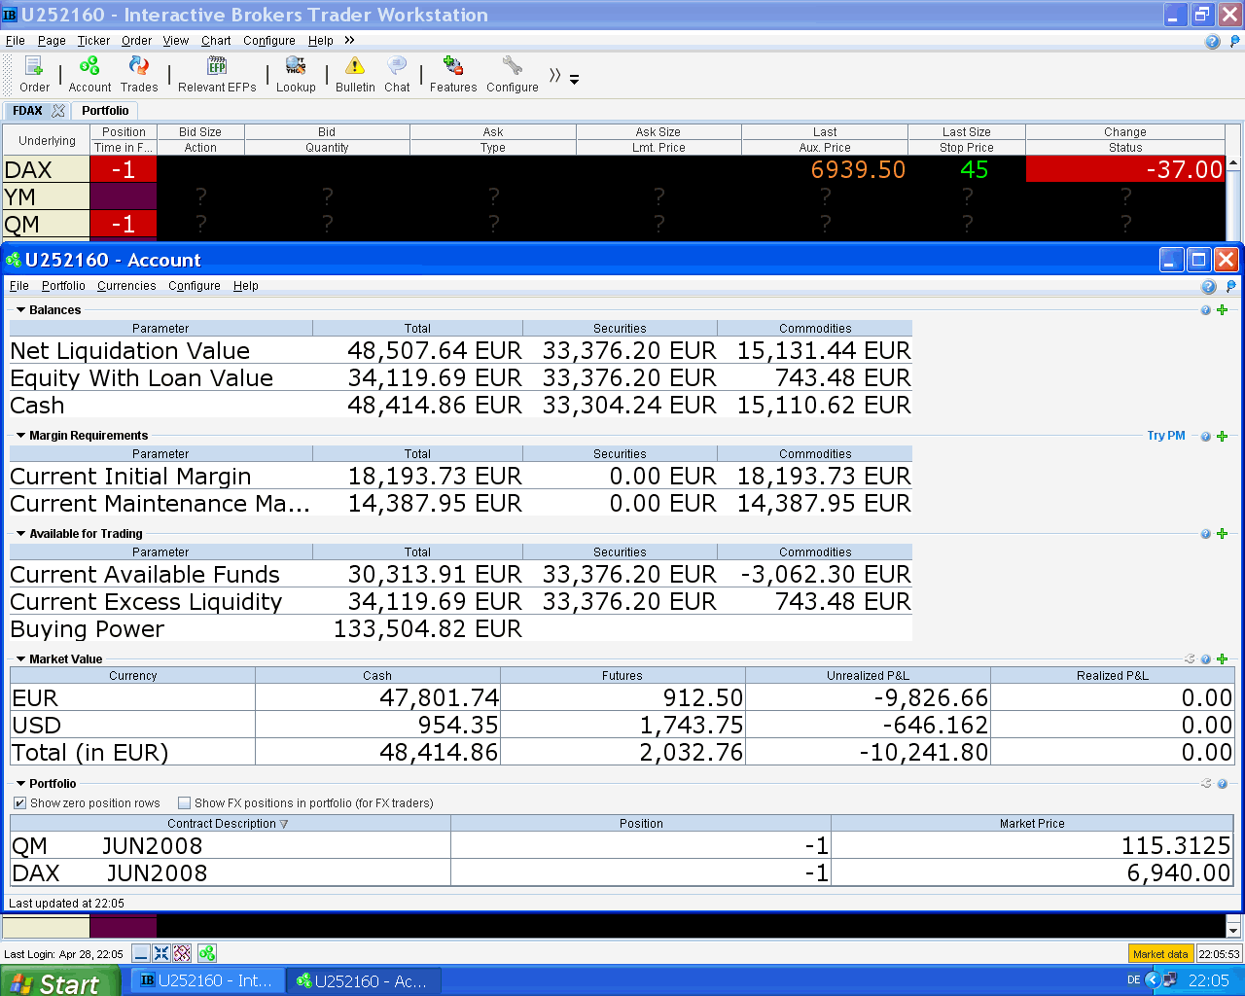This screenshot has height=996, width=1245.
Task: Click the Features toolbar icon
Action: pyautogui.click(x=453, y=74)
